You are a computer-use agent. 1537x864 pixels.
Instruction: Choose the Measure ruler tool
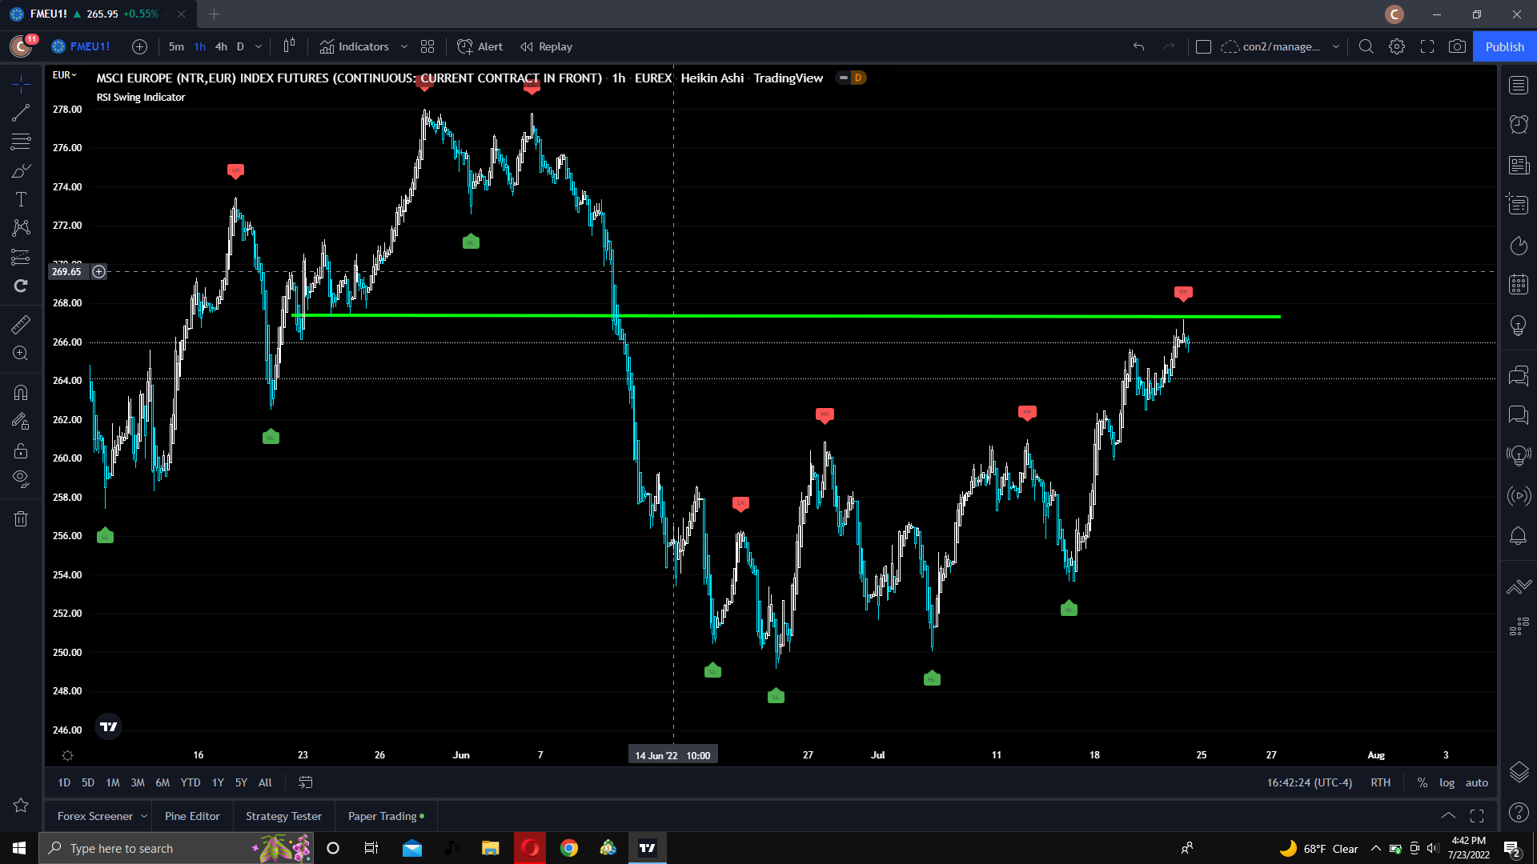[x=21, y=324]
